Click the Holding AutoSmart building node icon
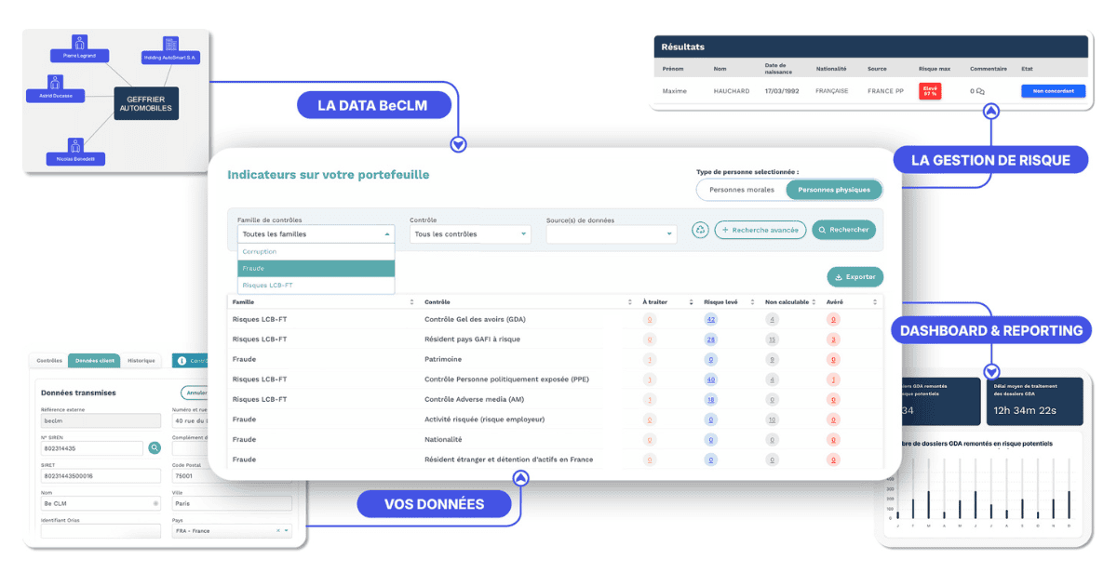Image resolution: width=1117 pixels, height=586 pixels. click(170, 44)
